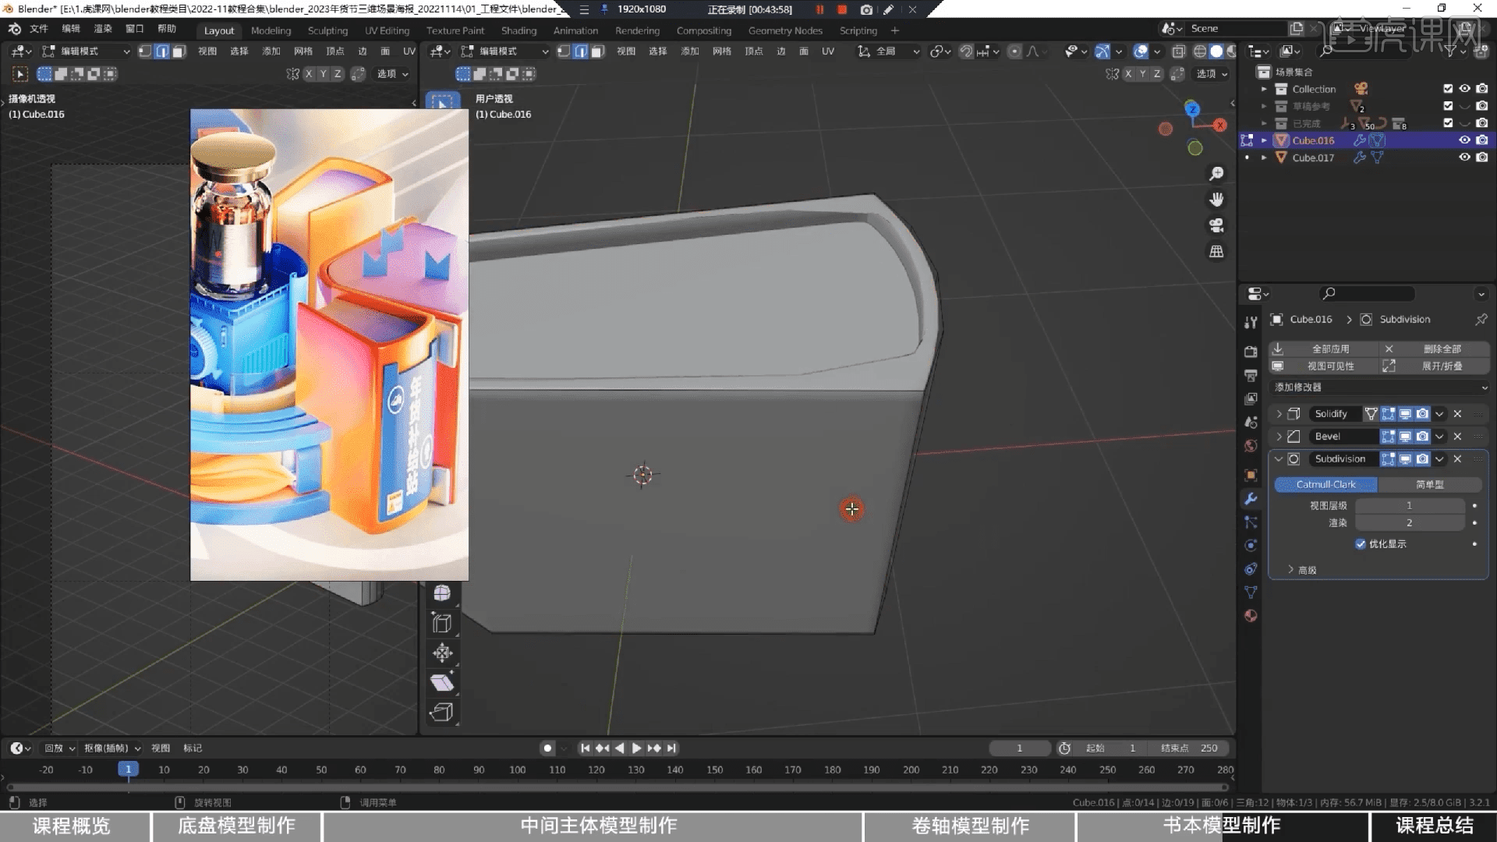Pin the properties editor context
The width and height of the screenshot is (1497, 842).
[1481, 320]
